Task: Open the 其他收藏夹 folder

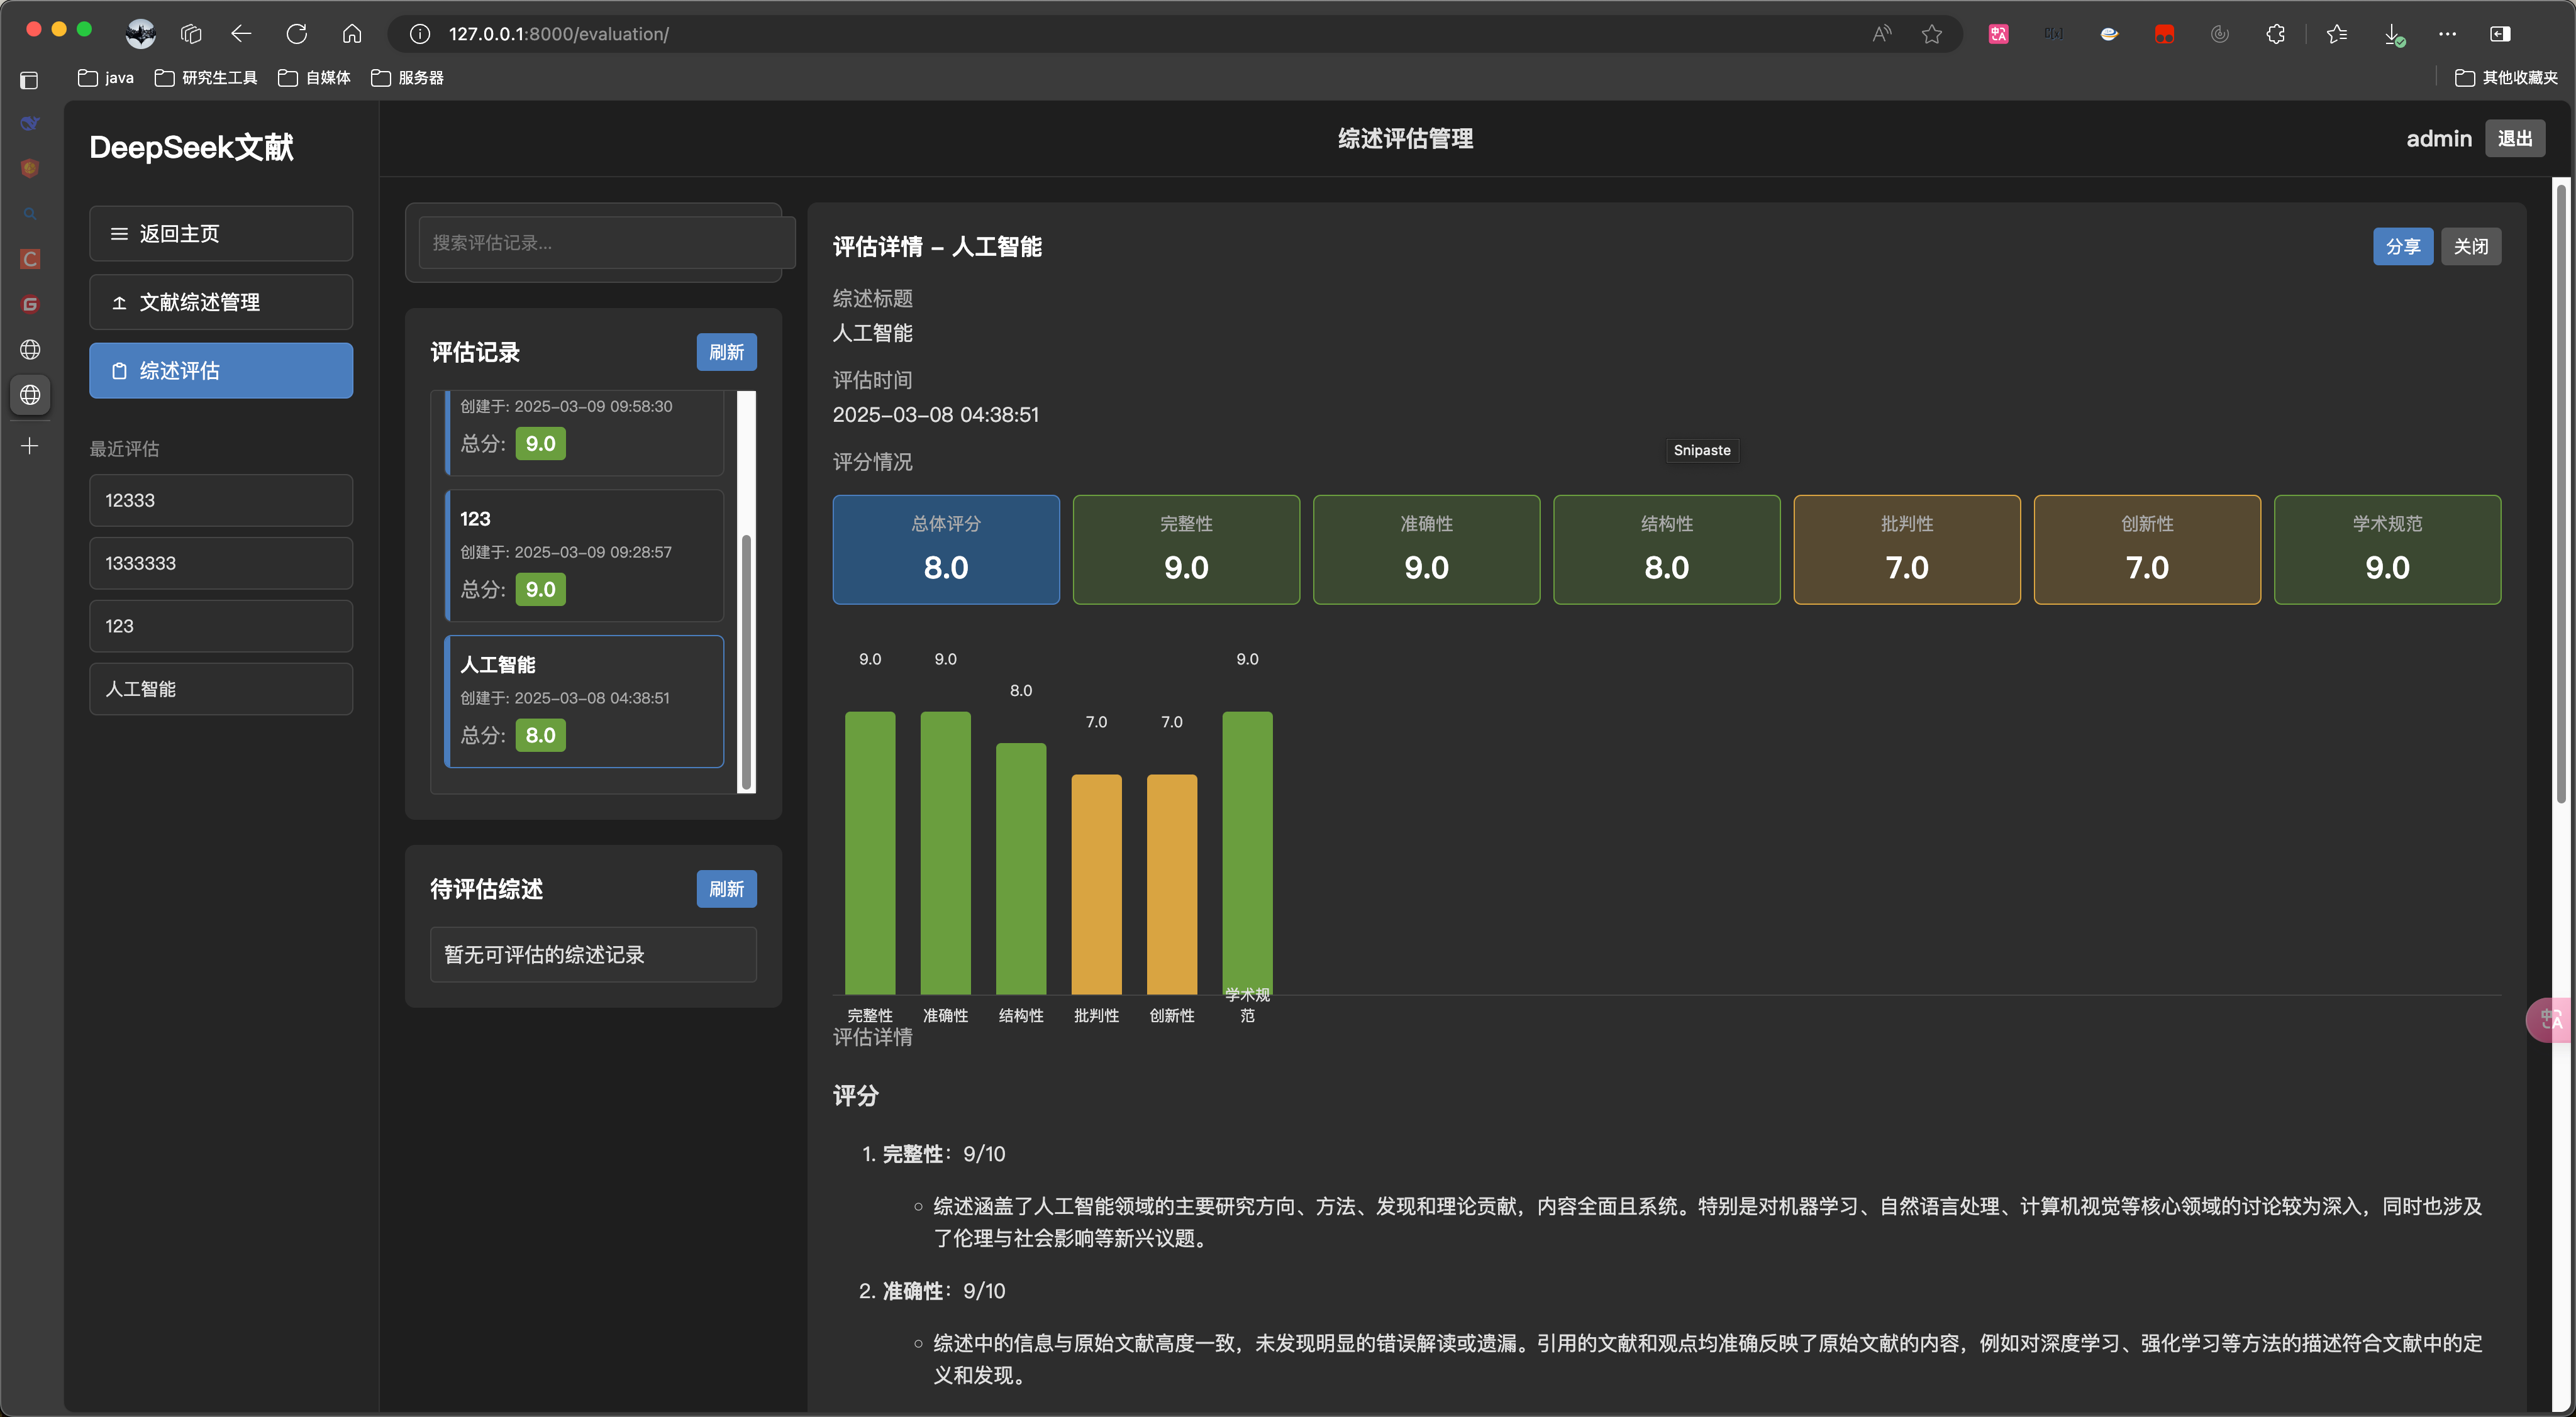Action: pos(2506,78)
